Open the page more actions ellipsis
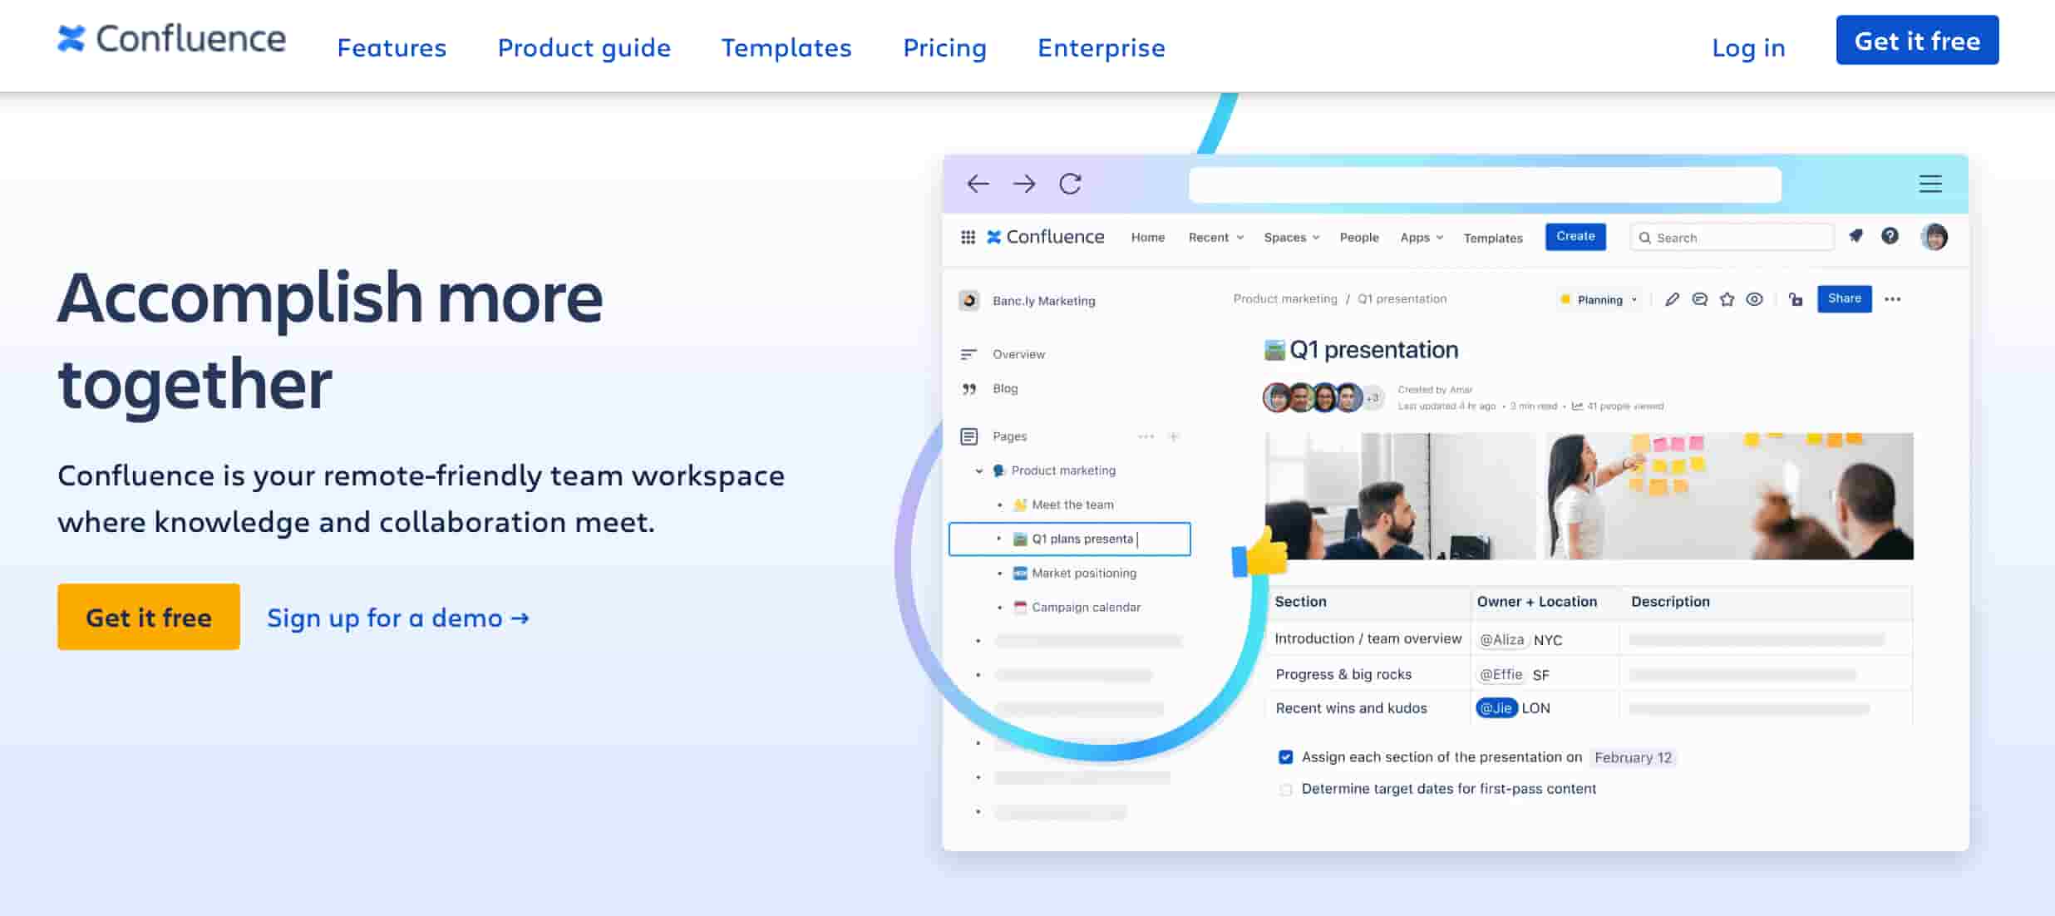Screen dimensions: 2055x916 click(1893, 299)
